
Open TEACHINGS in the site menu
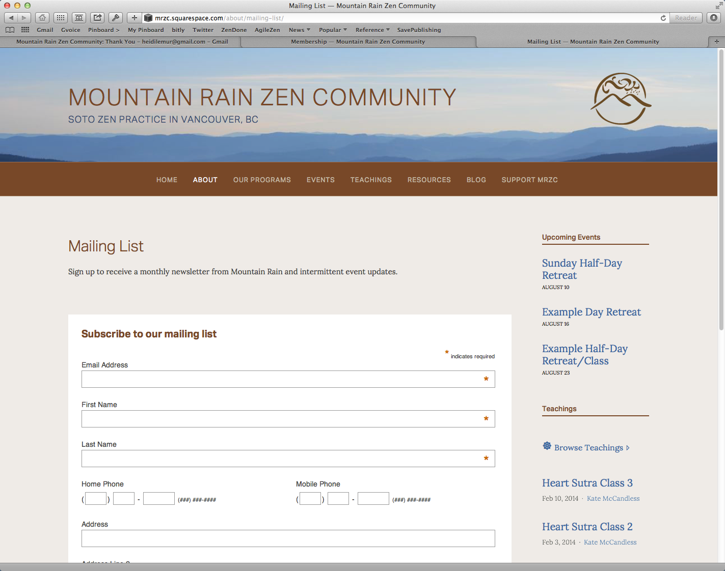[x=371, y=180]
